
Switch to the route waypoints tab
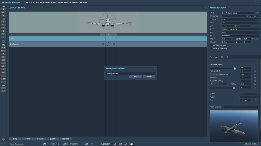[x=211, y=57]
